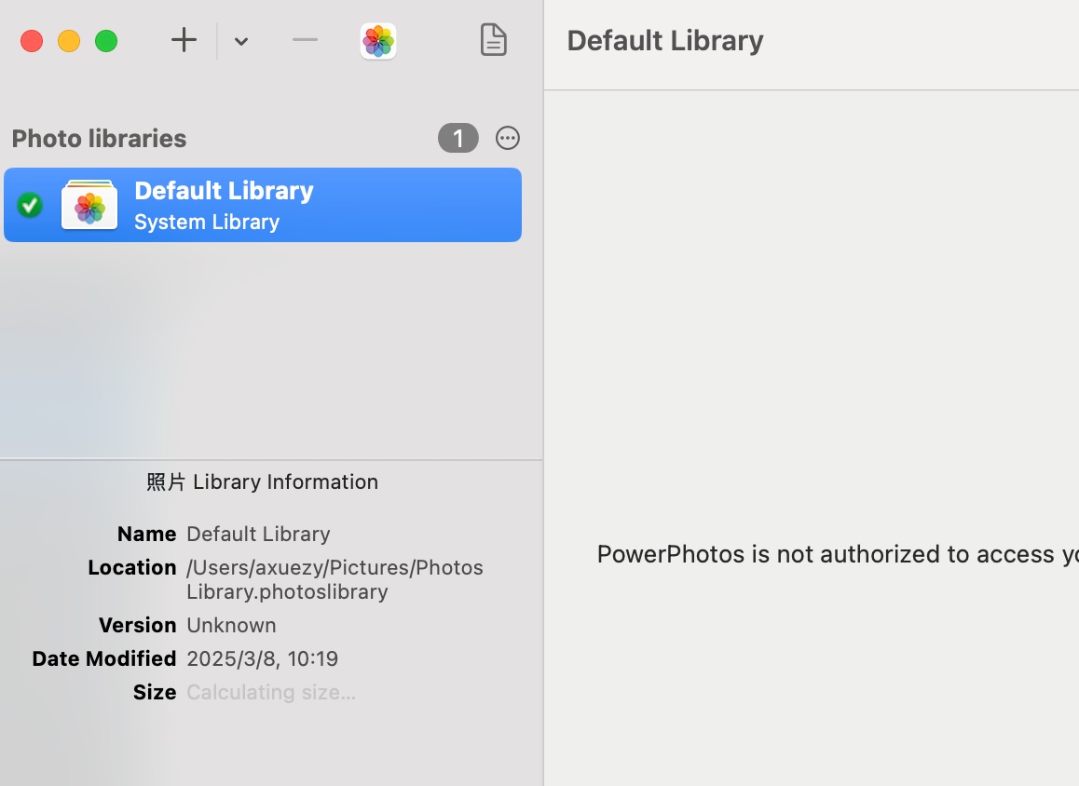
Task: Minimize the window with the yellow button
Action: (x=69, y=41)
